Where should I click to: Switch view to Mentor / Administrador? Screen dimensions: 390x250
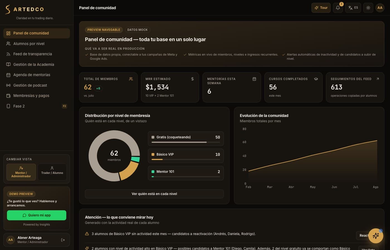[x=21, y=172]
